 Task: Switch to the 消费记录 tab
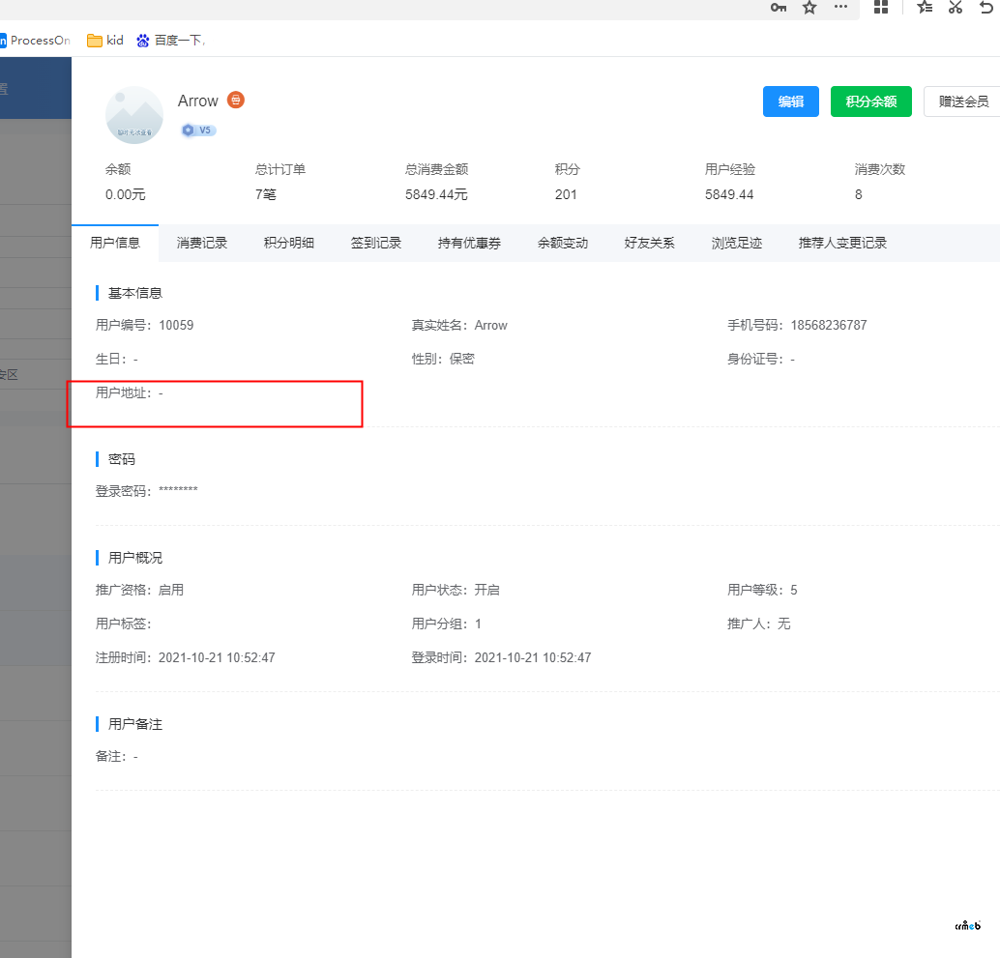click(x=203, y=243)
